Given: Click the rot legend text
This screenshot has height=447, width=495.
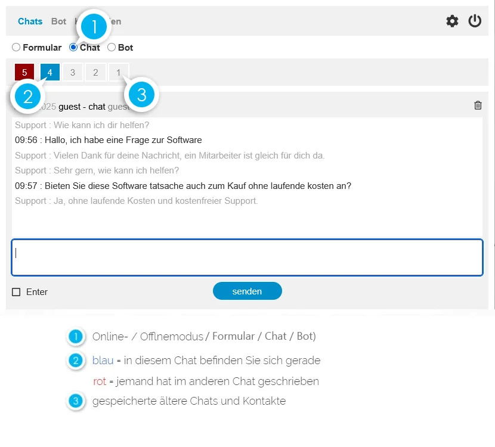Looking at the screenshot, I should pos(99,381).
